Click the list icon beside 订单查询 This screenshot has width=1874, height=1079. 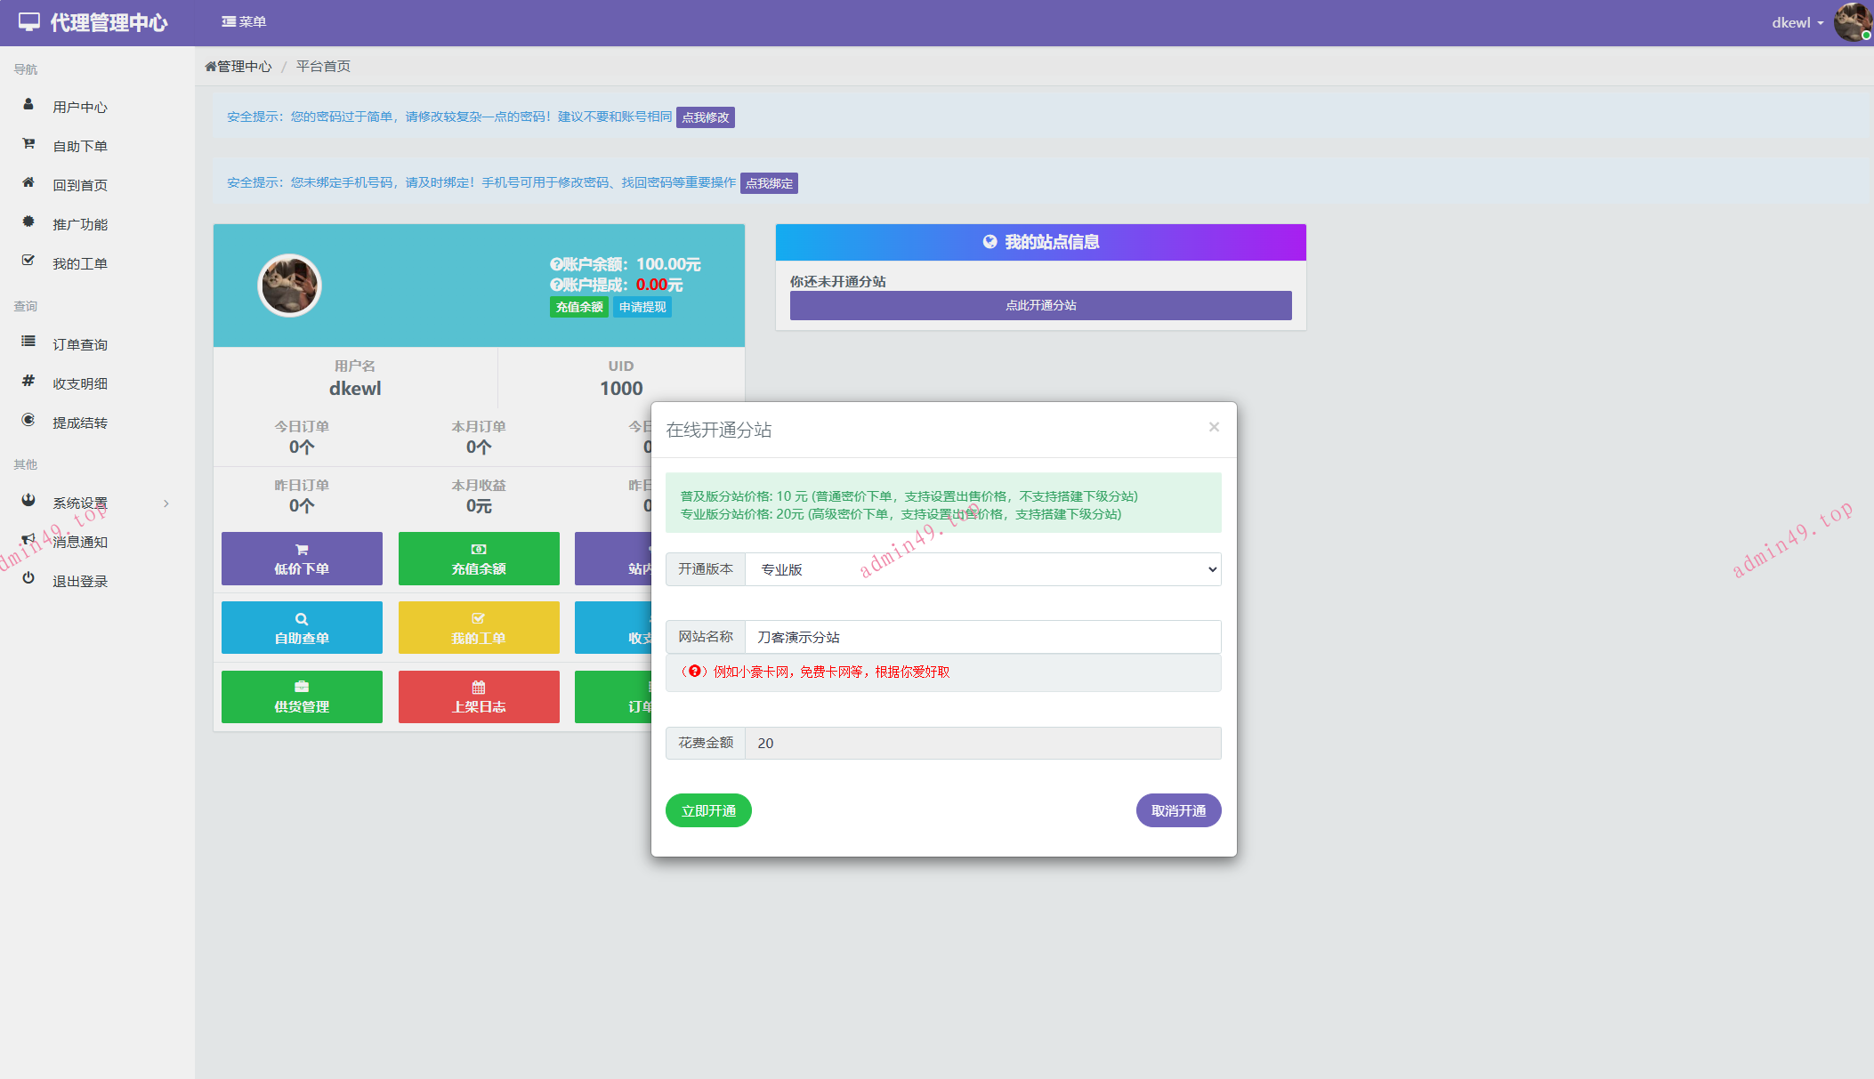[28, 342]
